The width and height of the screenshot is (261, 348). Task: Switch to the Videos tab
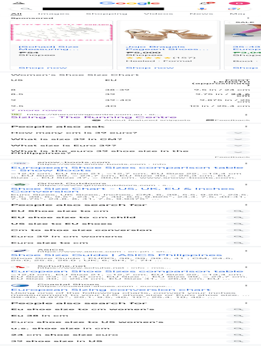point(158,14)
